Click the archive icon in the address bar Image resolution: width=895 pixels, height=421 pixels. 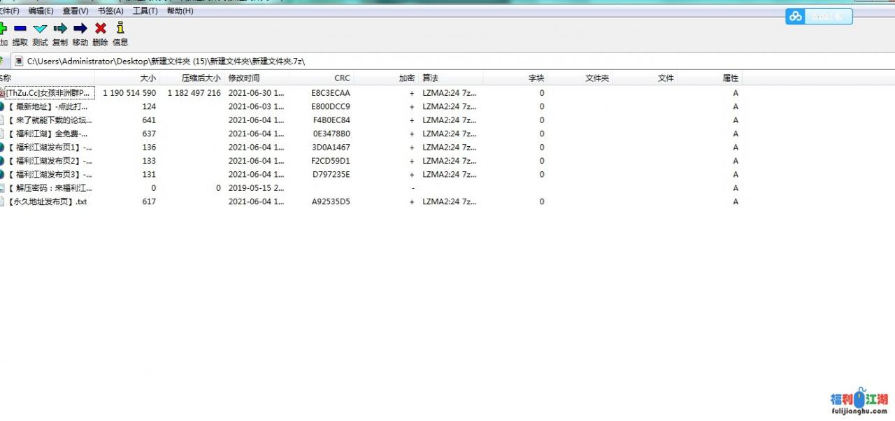click(x=19, y=62)
